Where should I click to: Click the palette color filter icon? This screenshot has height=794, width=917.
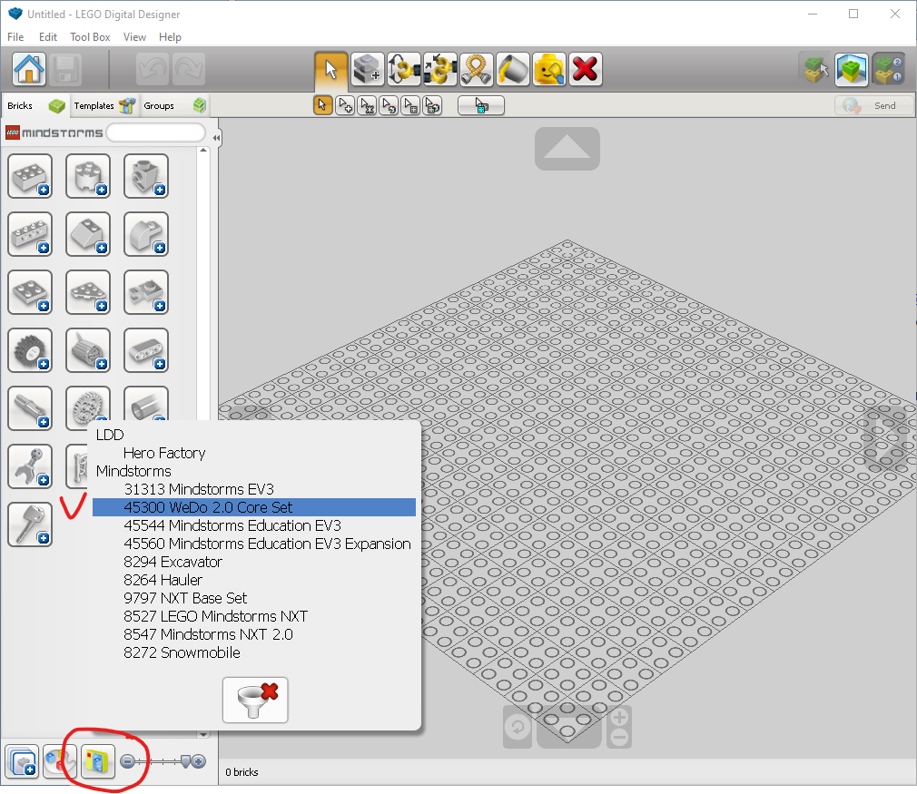click(x=60, y=761)
